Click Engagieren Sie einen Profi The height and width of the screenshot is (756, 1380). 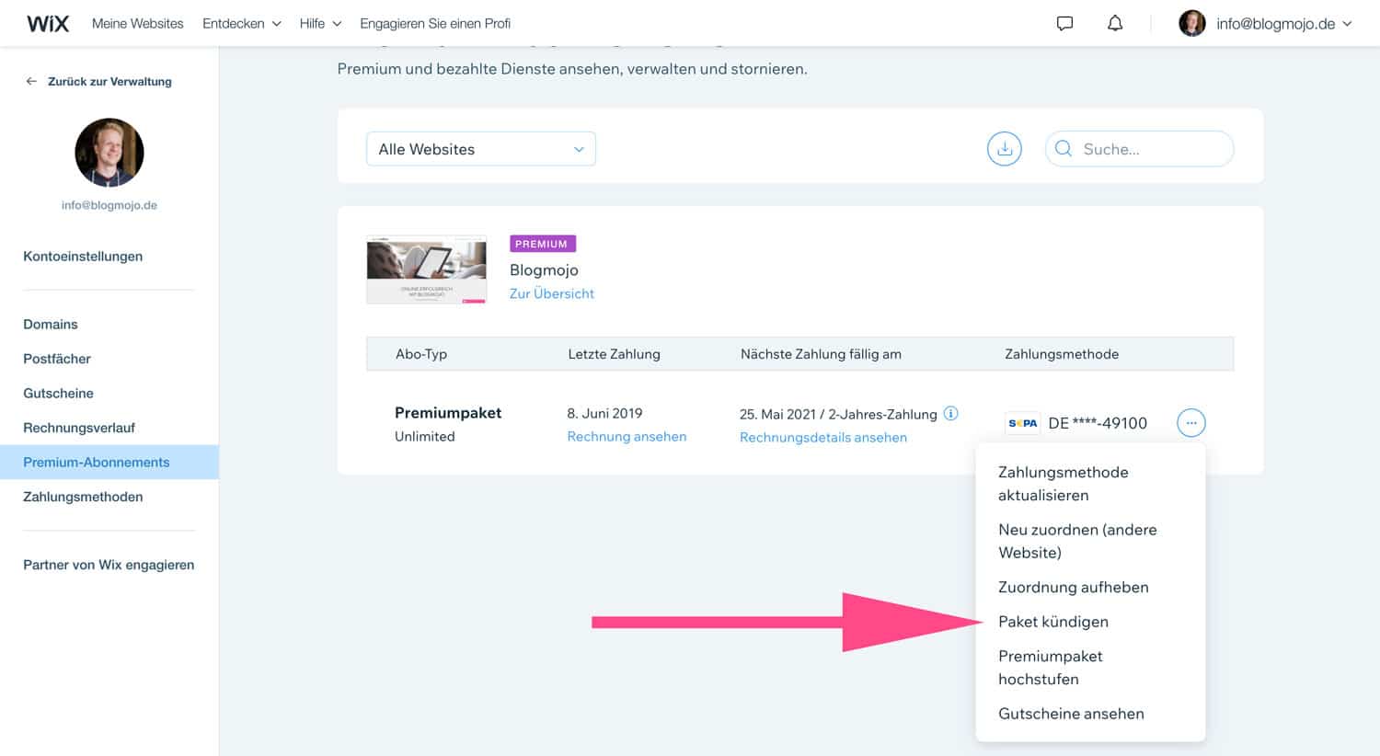pyautogui.click(x=435, y=23)
